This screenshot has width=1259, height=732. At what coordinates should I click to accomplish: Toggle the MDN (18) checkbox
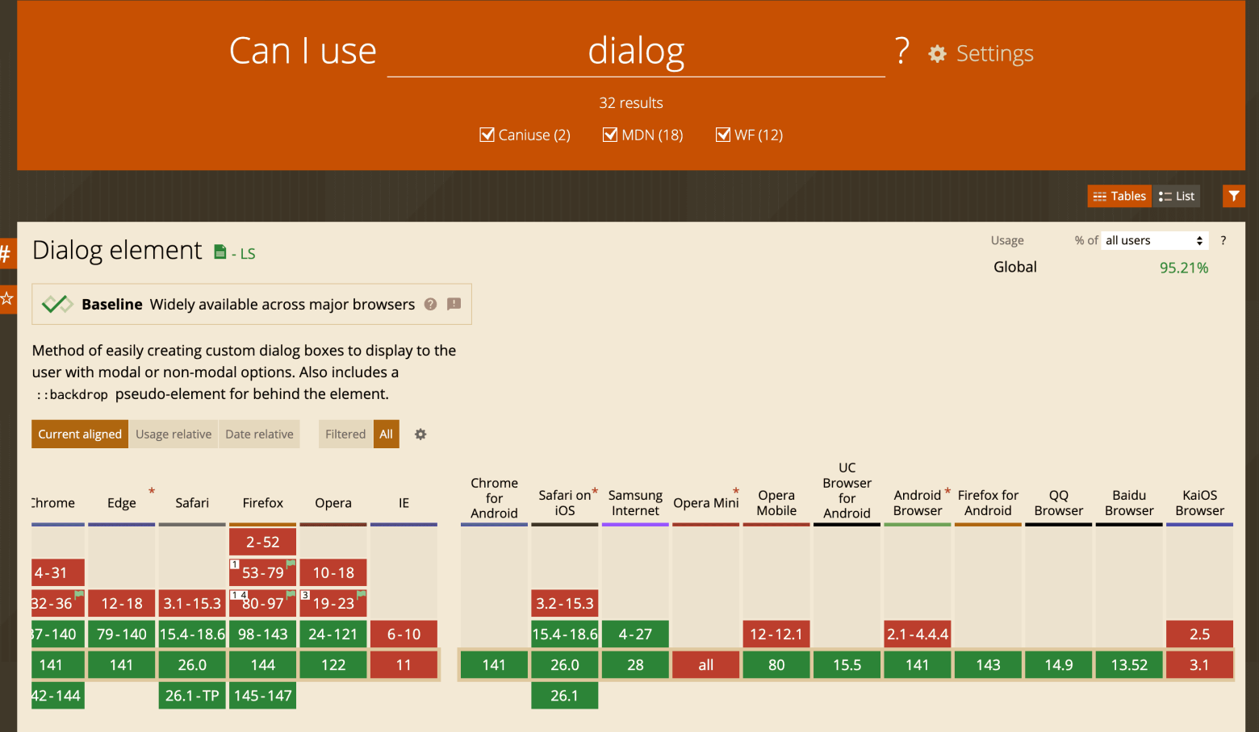(x=610, y=135)
